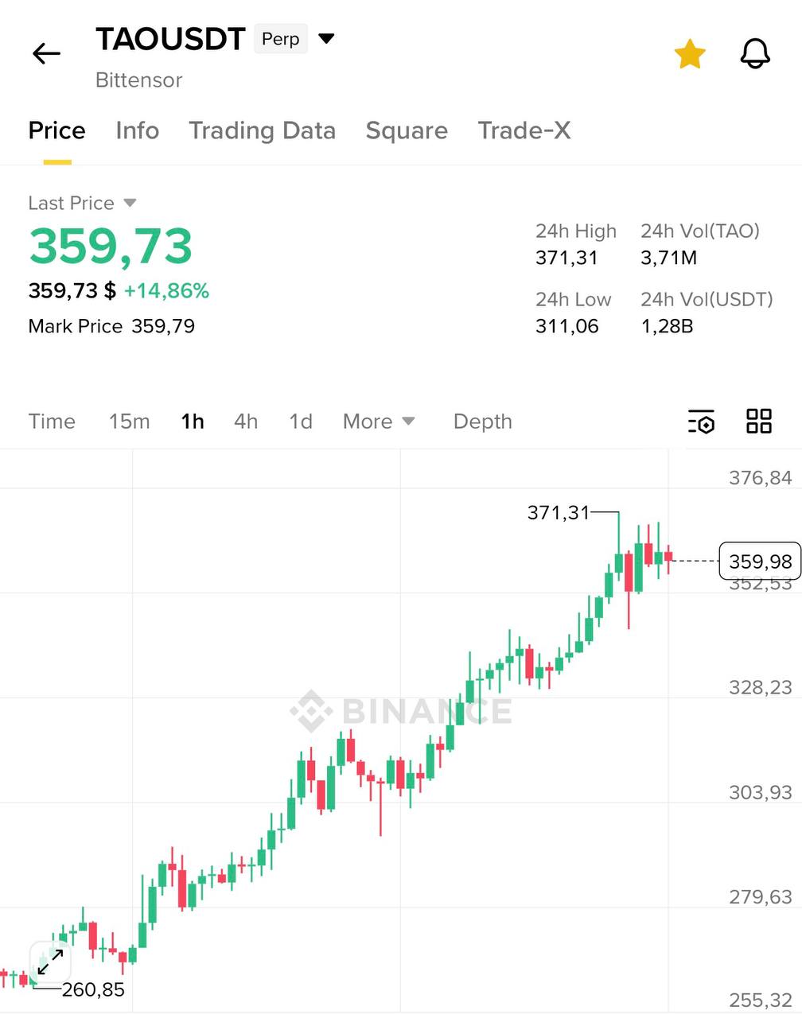Open price alert bell icon
Viewport: 802px width, 1018px height.
[x=755, y=54]
